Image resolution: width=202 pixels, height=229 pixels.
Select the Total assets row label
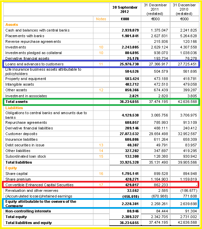pyautogui.click(x=17, y=102)
